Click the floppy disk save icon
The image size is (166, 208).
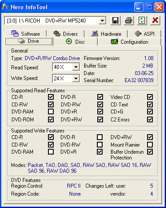(x=115, y=20)
